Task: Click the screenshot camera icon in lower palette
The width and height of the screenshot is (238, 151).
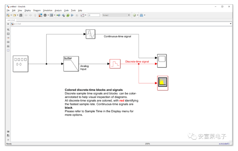Action: click(8, 132)
